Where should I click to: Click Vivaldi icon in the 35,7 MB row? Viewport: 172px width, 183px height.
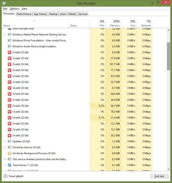(10, 82)
